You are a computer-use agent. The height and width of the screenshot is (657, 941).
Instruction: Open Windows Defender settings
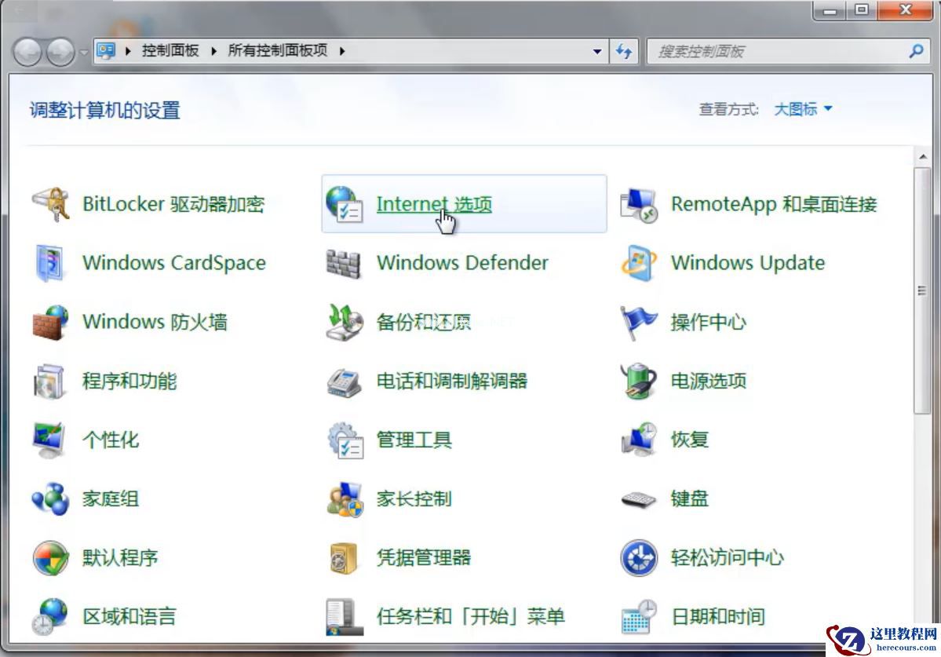pos(461,263)
